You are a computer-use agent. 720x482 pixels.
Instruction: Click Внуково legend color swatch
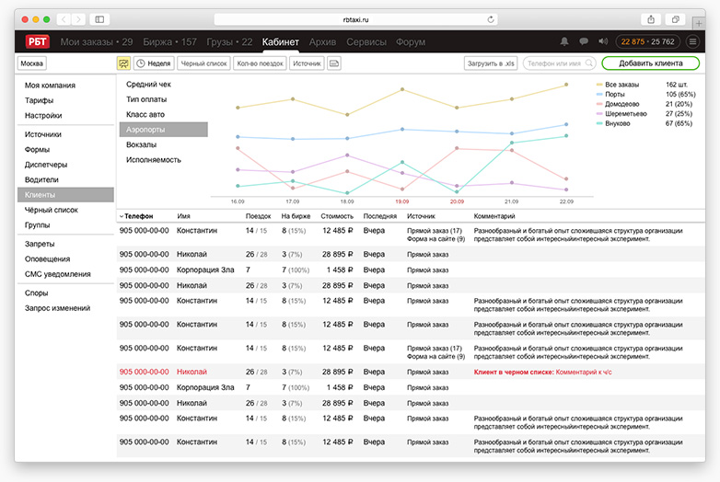(599, 123)
